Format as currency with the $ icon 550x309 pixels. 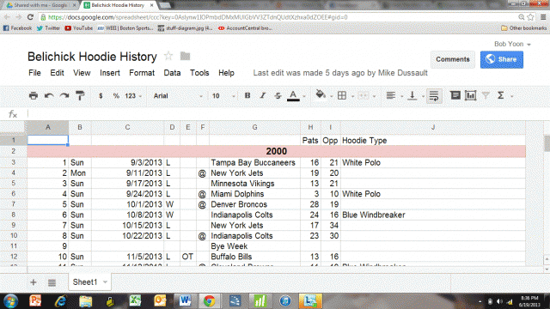(101, 95)
